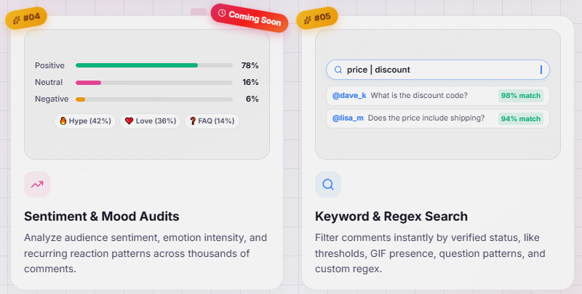Open the @lisa_m username link
Viewport: 582px width, 294px height.
[348, 118]
